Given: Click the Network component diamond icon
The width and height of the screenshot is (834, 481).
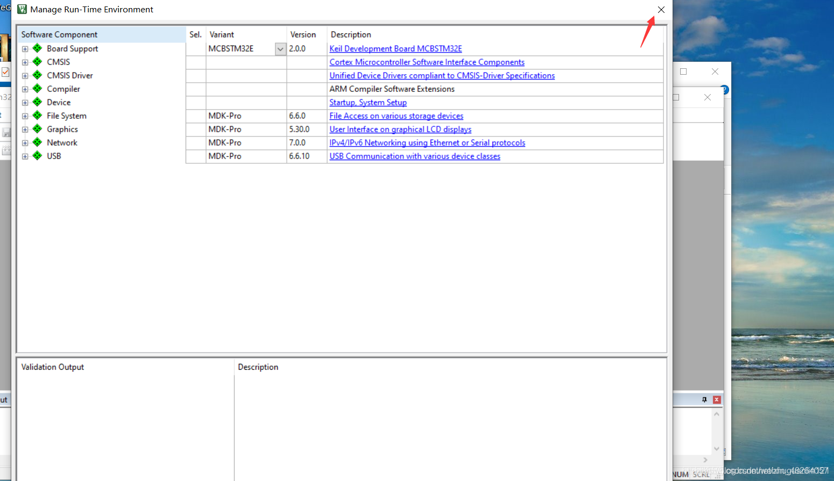Looking at the screenshot, I should (x=37, y=142).
